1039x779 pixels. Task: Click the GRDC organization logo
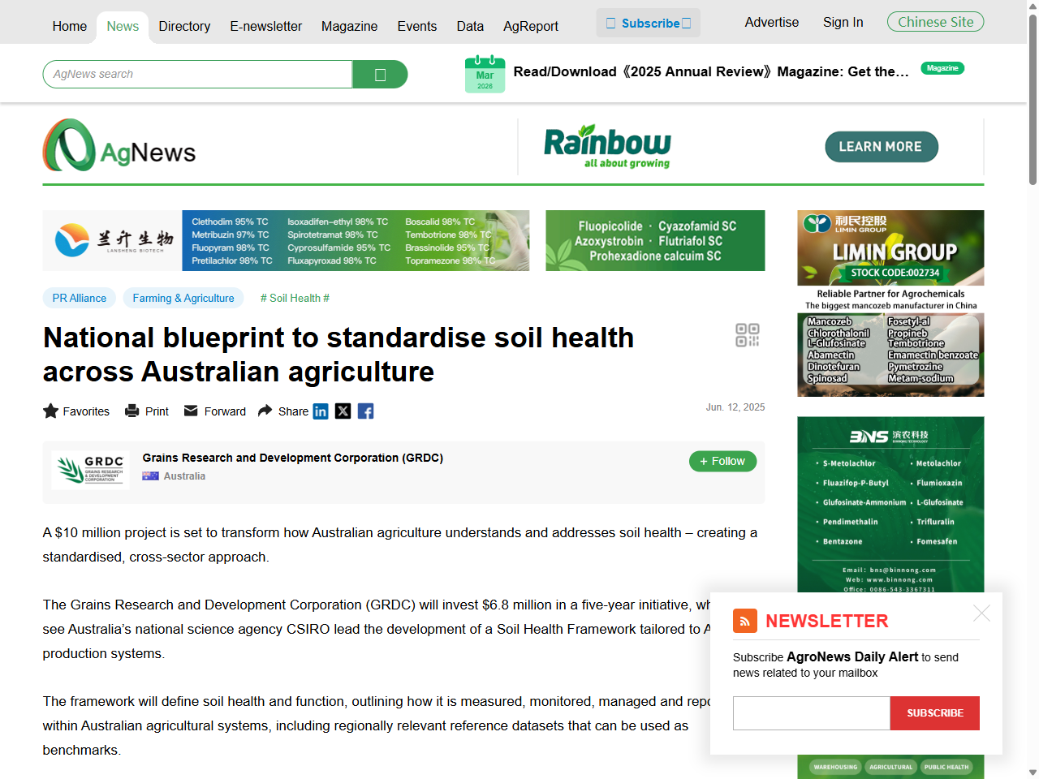coord(90,470)
